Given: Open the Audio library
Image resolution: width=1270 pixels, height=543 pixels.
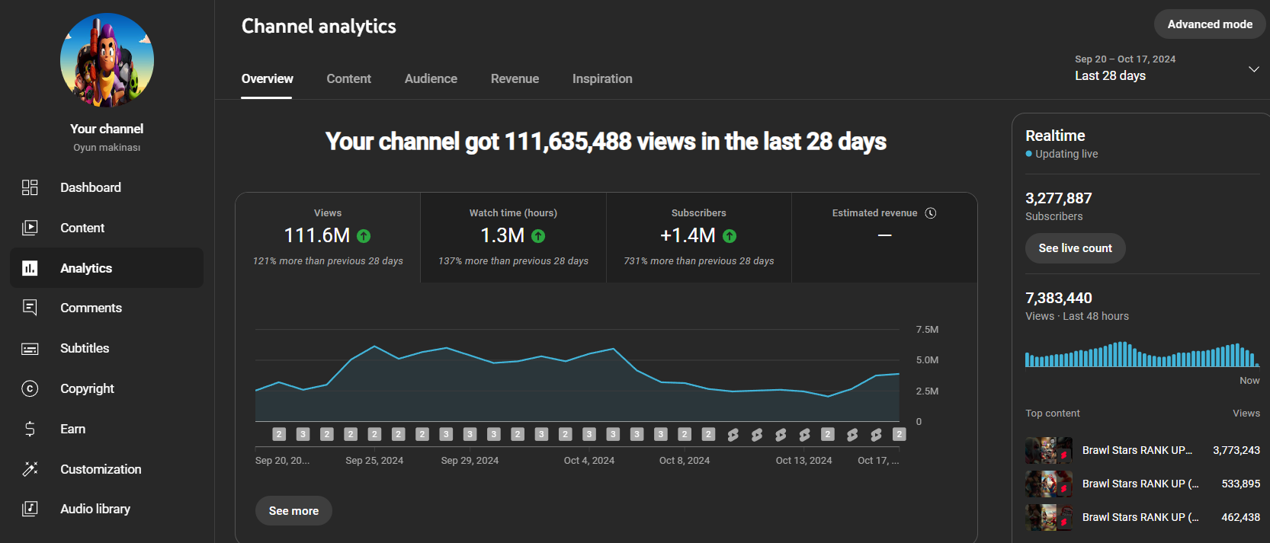Looking at the screenshot, I should point(107,509).
